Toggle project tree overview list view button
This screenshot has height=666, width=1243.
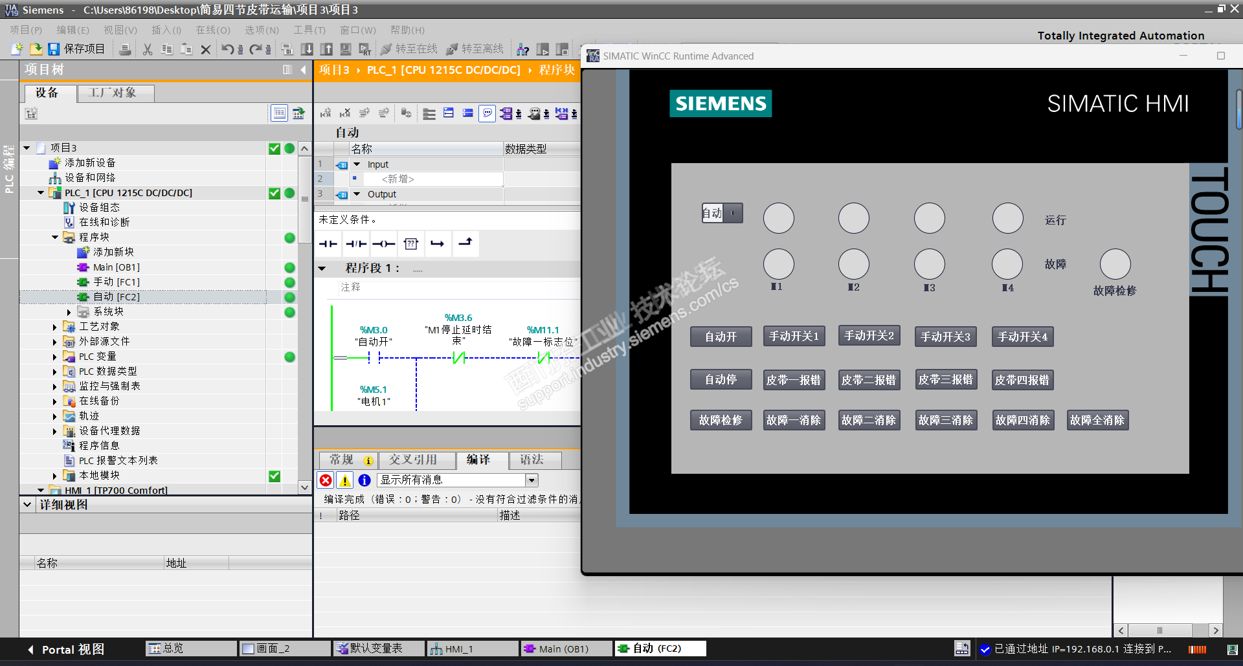pyautogui.click(x=279, y=113)
